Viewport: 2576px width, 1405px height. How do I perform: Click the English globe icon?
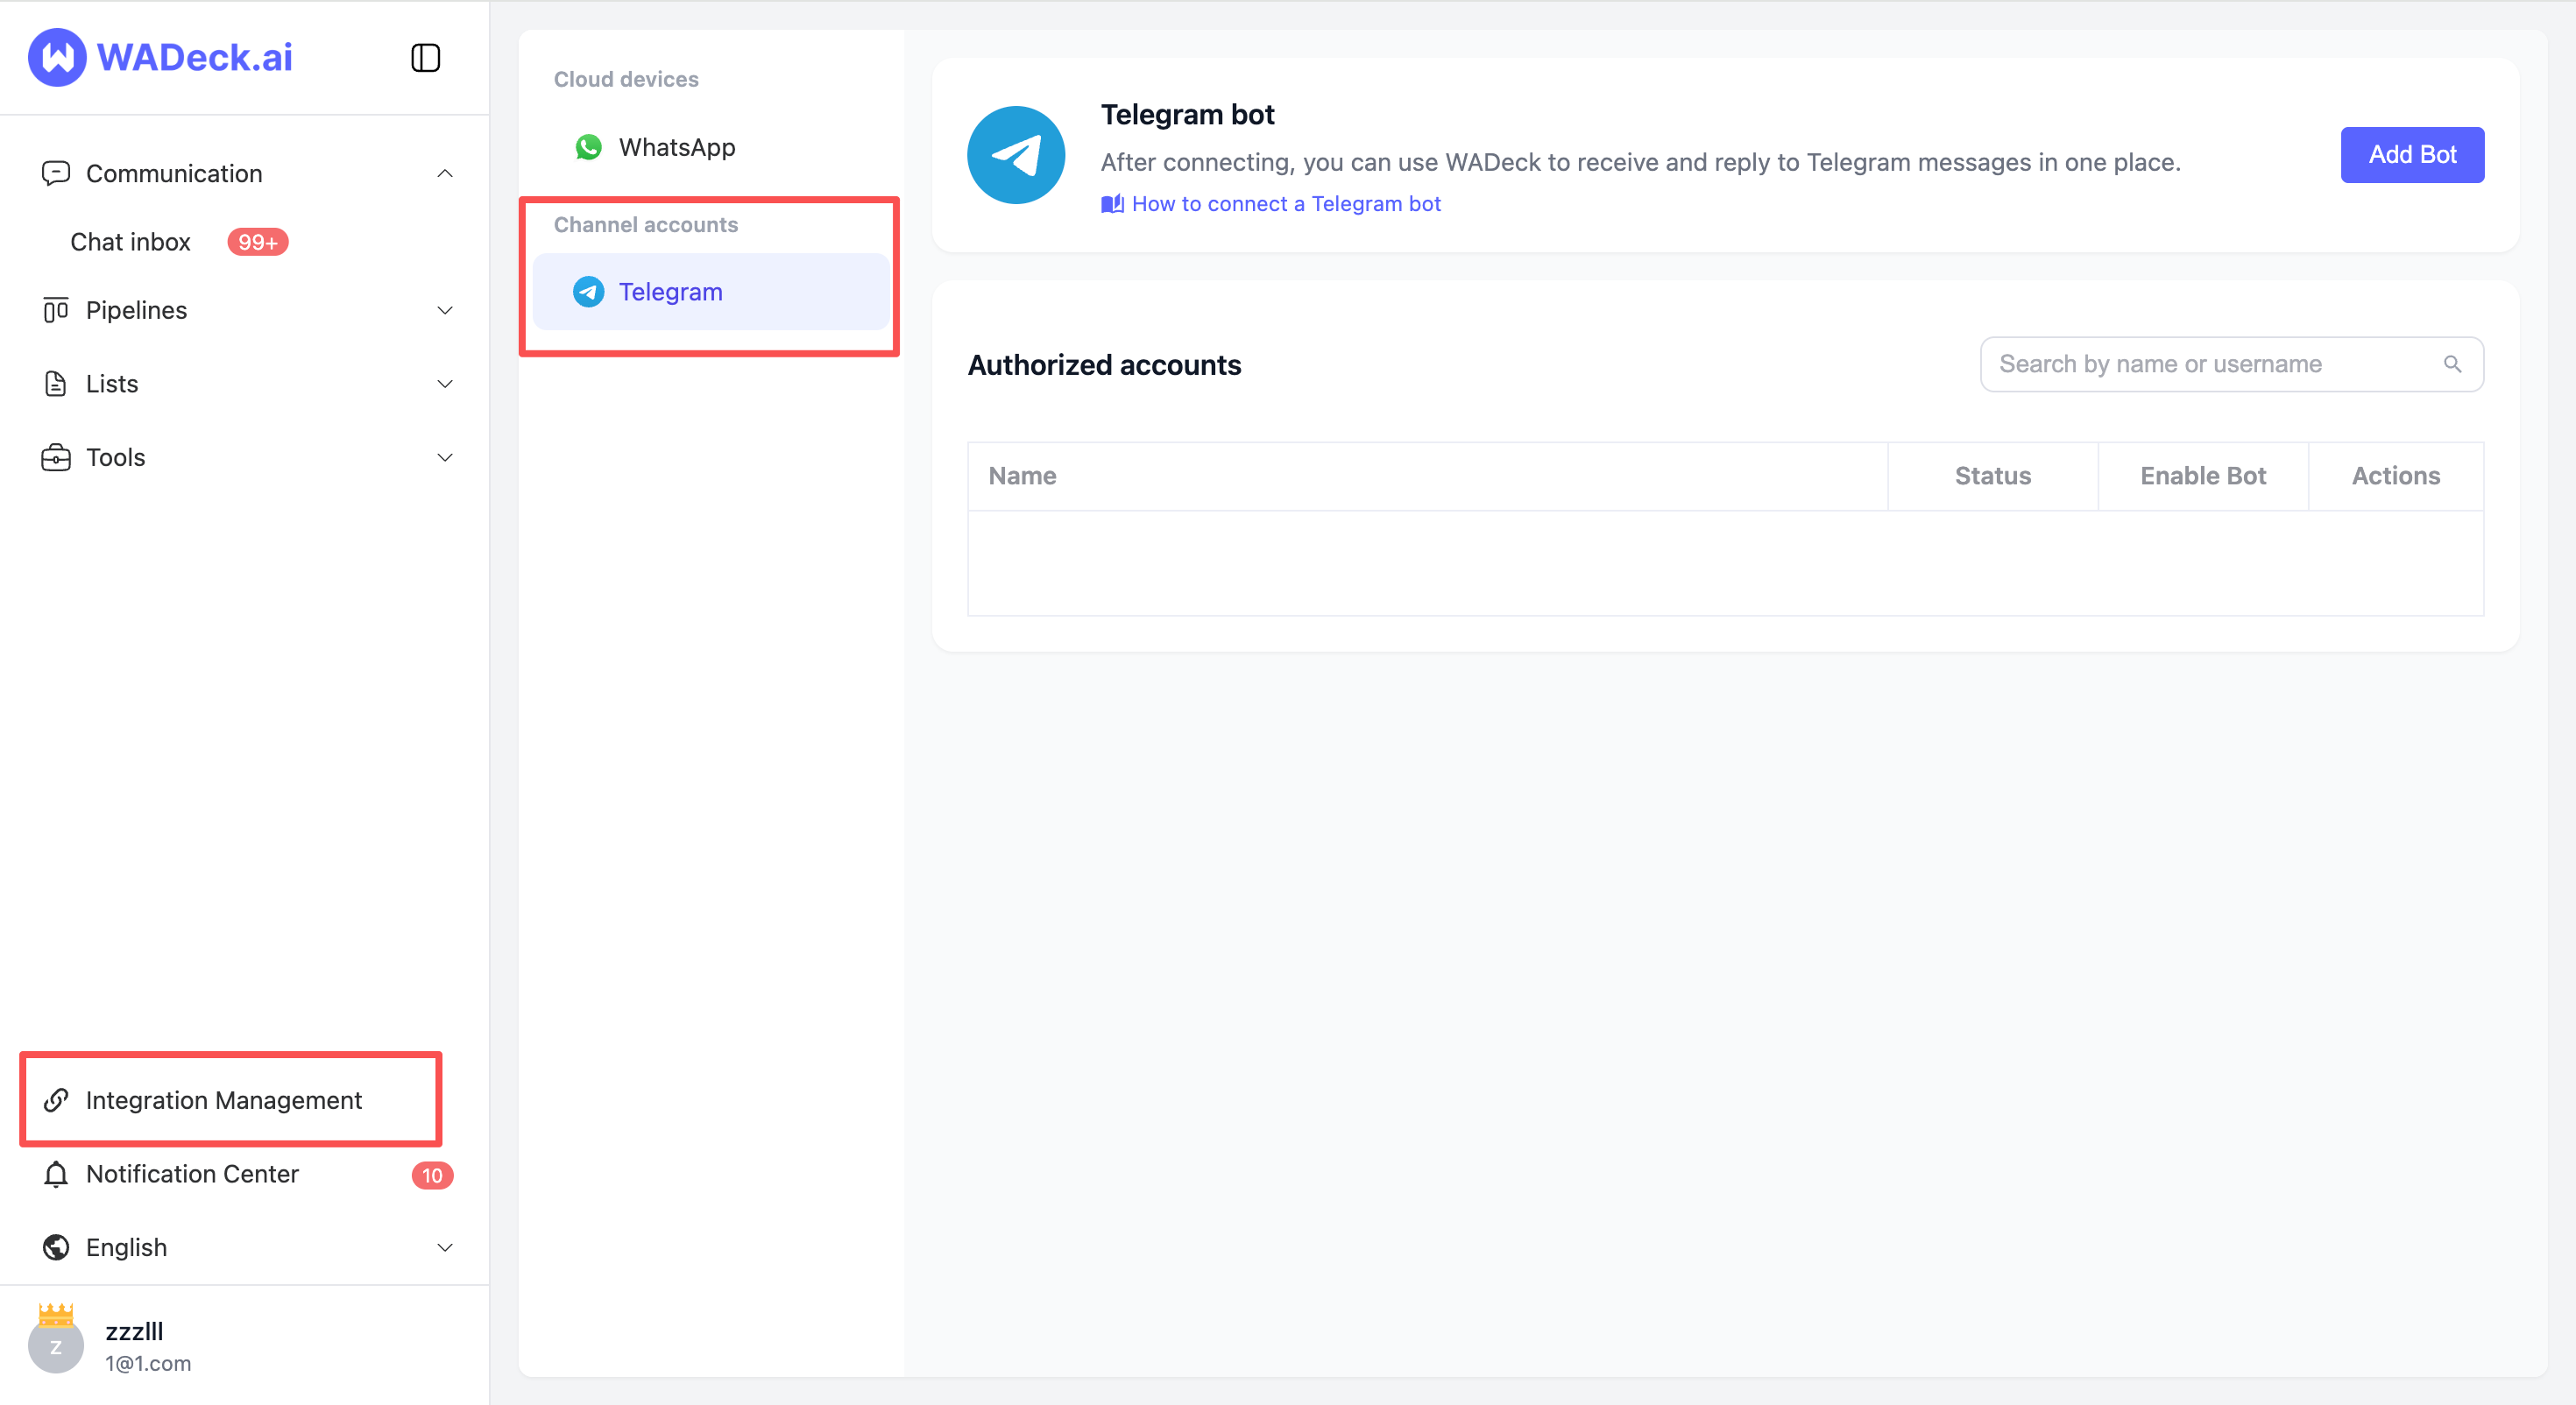tap(56, 1247)
